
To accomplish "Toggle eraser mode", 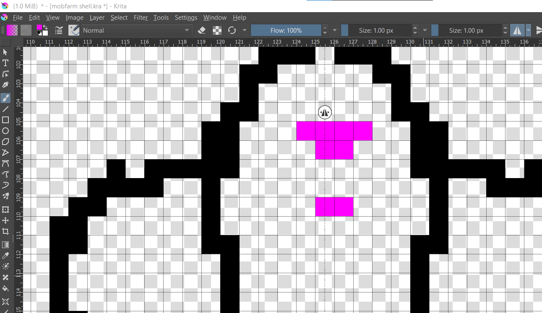I will (x=202, y=30).
